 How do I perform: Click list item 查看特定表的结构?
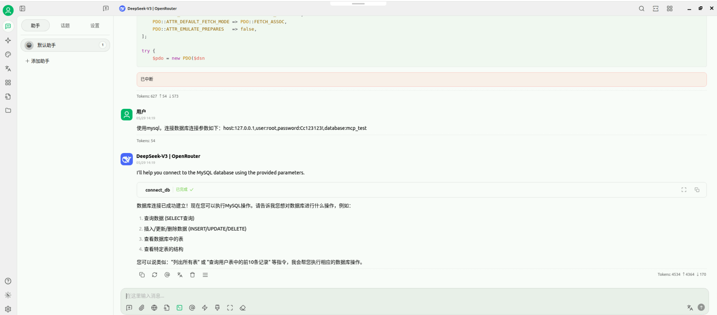click(x=163, y=249)
